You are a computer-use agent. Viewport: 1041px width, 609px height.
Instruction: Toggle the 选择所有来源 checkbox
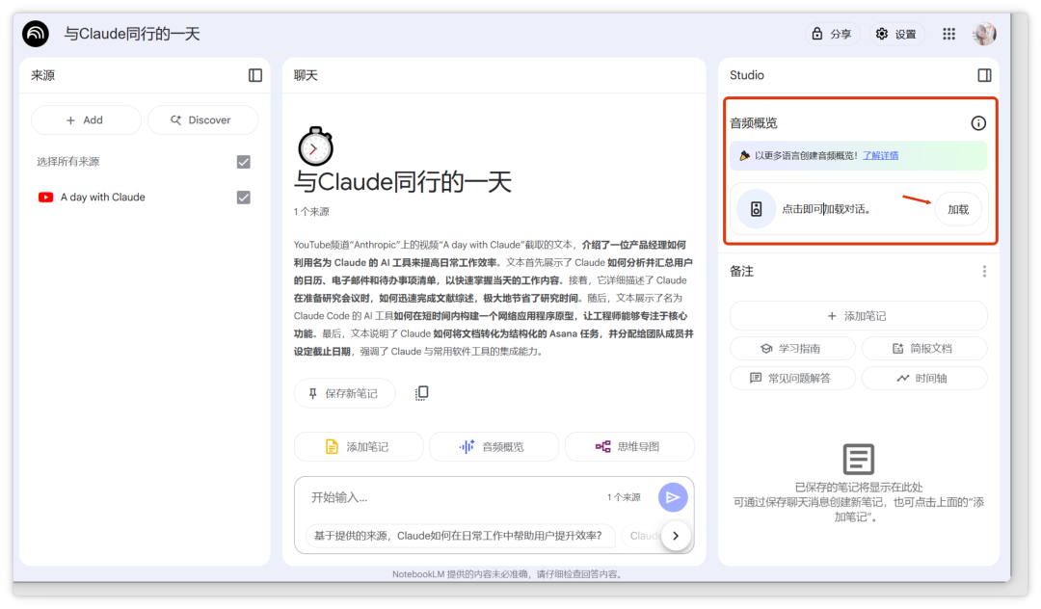tap(244, 162)
